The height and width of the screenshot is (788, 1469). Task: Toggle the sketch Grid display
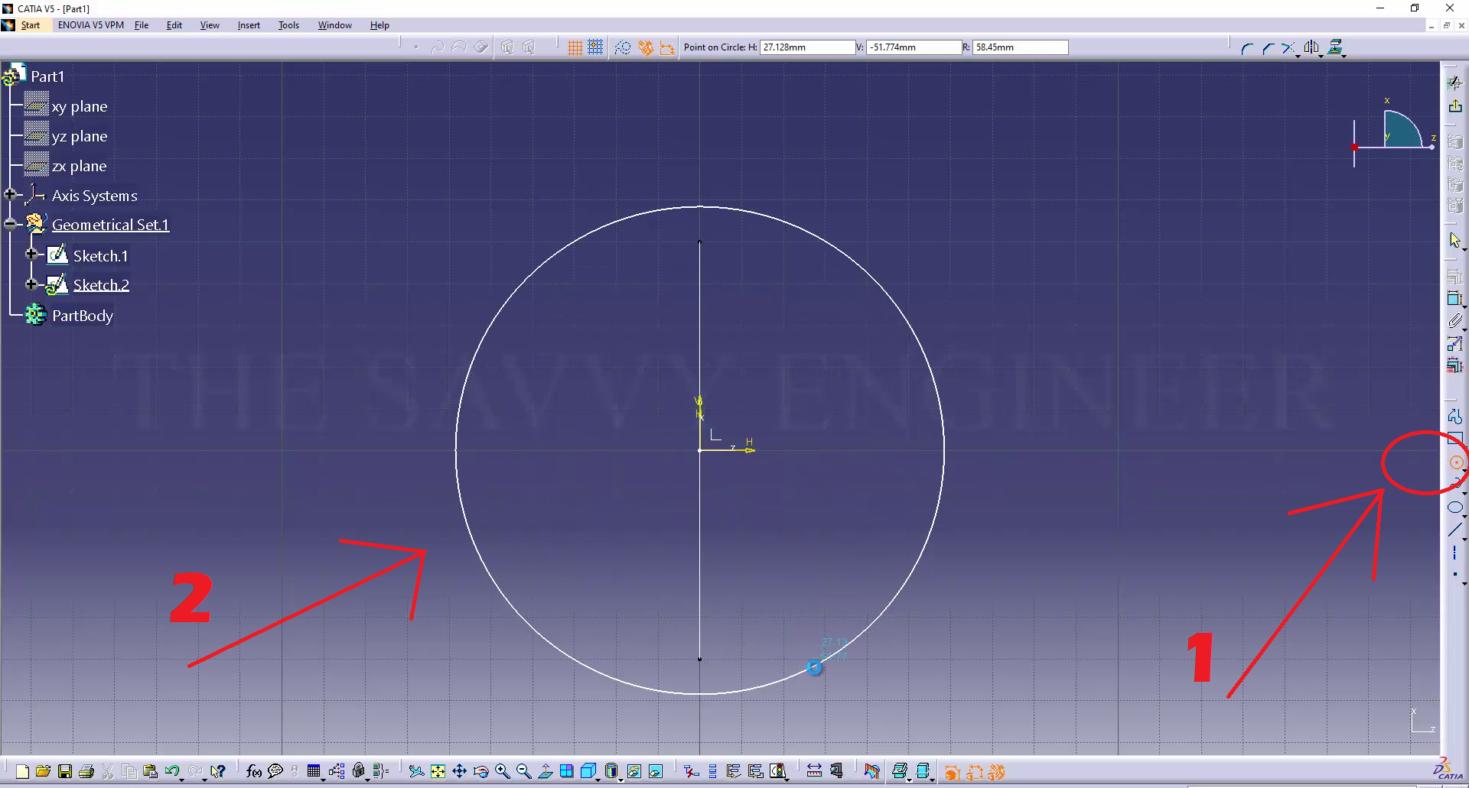click(x=575, y=47)
